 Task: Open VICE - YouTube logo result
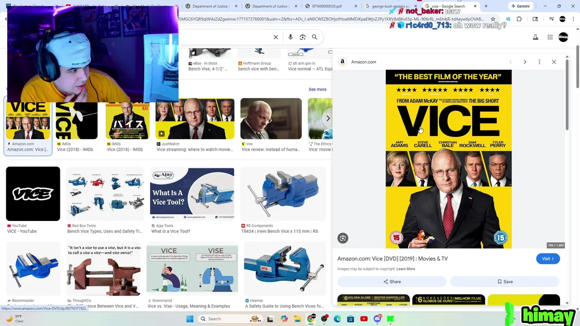[33, 194]
